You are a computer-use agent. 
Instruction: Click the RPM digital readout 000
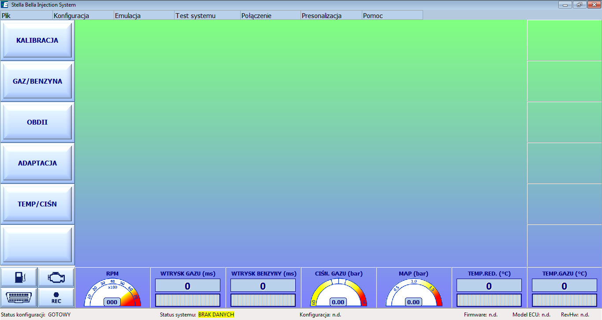pos(112,302)
